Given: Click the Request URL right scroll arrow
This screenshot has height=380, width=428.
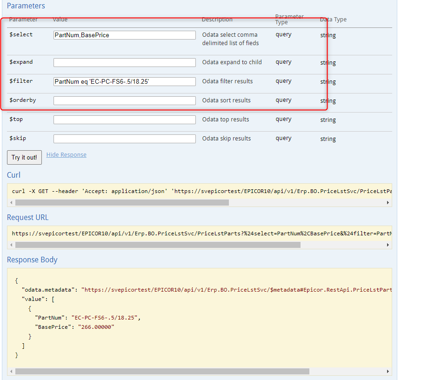Looking at the screenshot, I should [388, 245].
